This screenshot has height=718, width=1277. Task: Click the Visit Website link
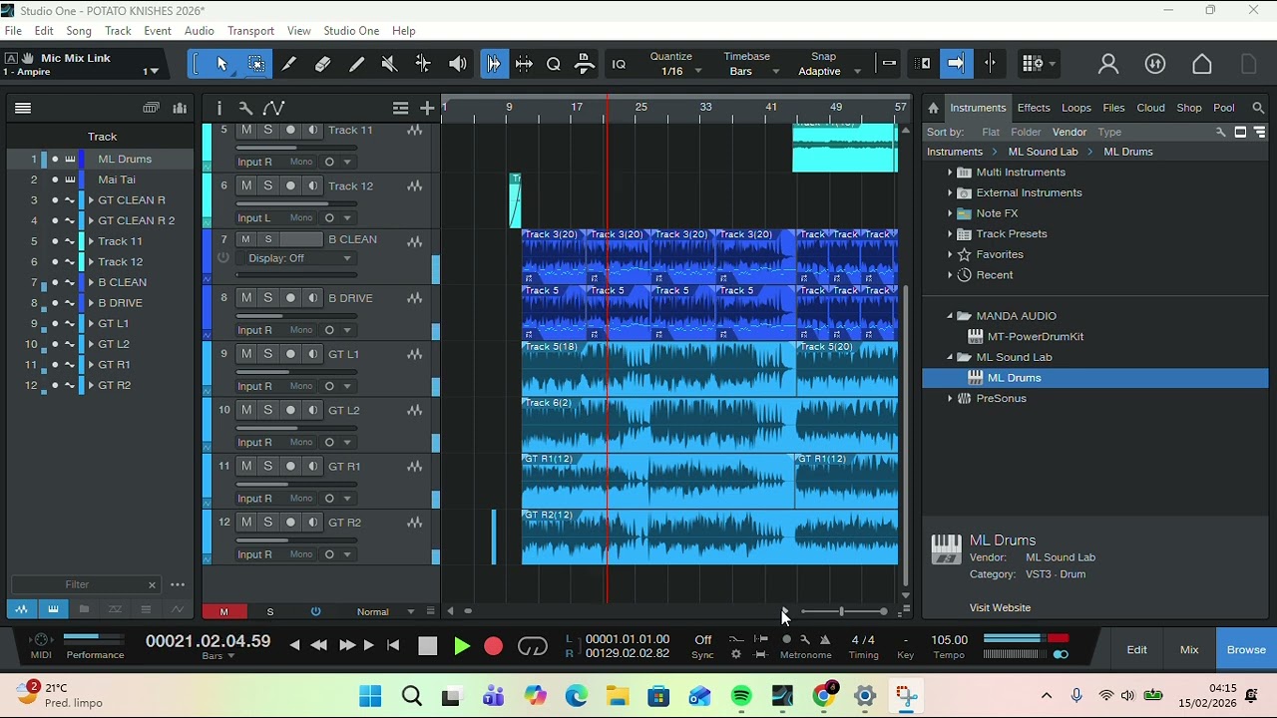tap(1000, 607)
